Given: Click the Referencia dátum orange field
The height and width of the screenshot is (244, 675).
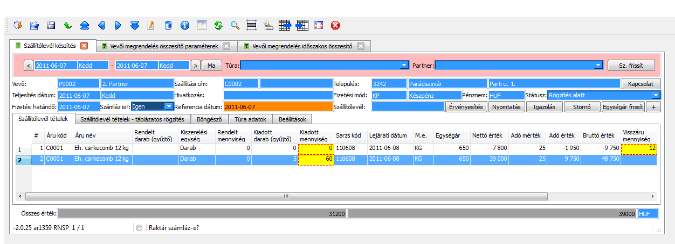Looking at the screenshot, I should [x=278, y=107].
